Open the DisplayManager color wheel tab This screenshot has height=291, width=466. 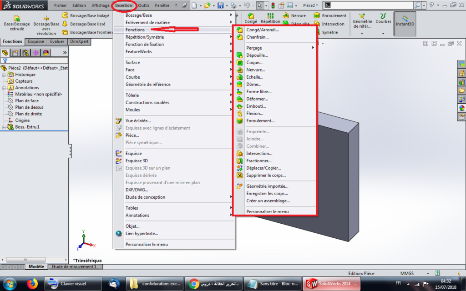46,53
